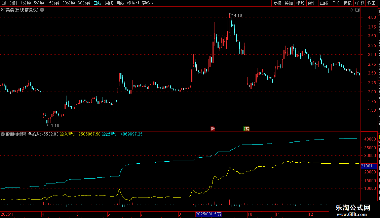Click the 3.50 price axis label
Screen dimensions: 380x218
click(372, 36)
